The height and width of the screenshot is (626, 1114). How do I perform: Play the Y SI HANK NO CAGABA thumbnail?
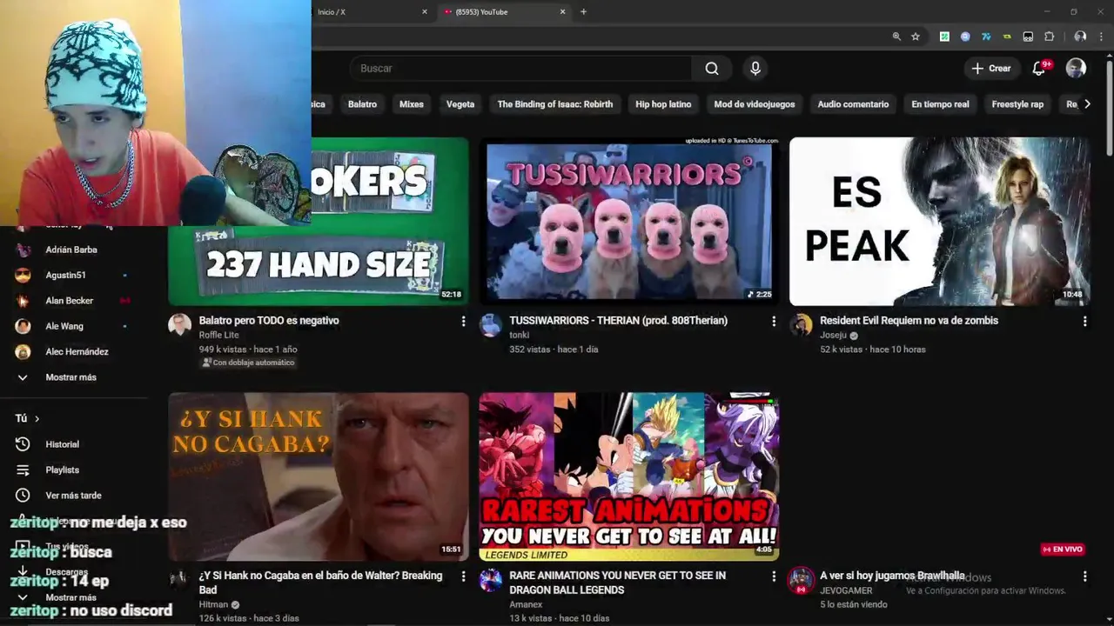coord(319,476)
